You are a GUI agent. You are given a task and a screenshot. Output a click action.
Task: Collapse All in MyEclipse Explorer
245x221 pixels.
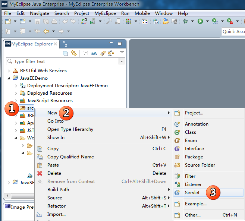(x=65, y=53)
